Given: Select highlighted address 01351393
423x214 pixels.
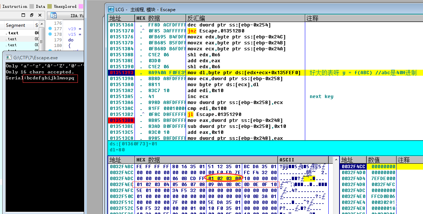Looking at the screenshot, I should tap(121, 73).
